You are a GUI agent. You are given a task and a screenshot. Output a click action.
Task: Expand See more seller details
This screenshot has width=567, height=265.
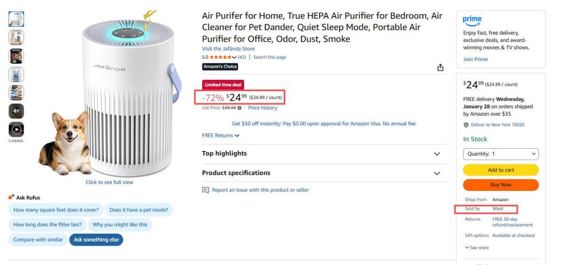pos(477,247)
